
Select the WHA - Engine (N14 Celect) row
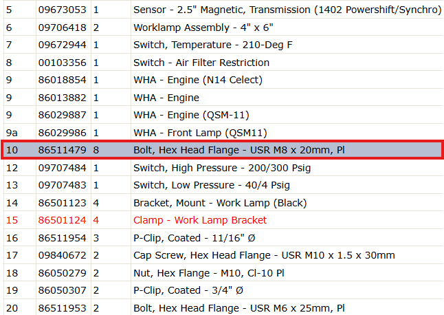coord(223,80)
